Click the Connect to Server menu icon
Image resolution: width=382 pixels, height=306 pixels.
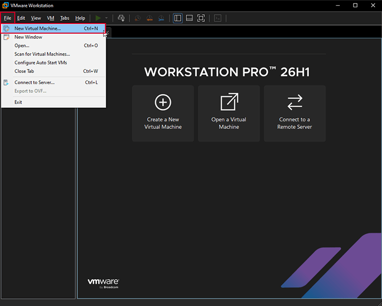pyautogui.click(x=6, y=83)
